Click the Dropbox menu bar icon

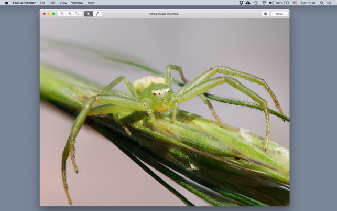pyautogui.click(x=241, y=3)
